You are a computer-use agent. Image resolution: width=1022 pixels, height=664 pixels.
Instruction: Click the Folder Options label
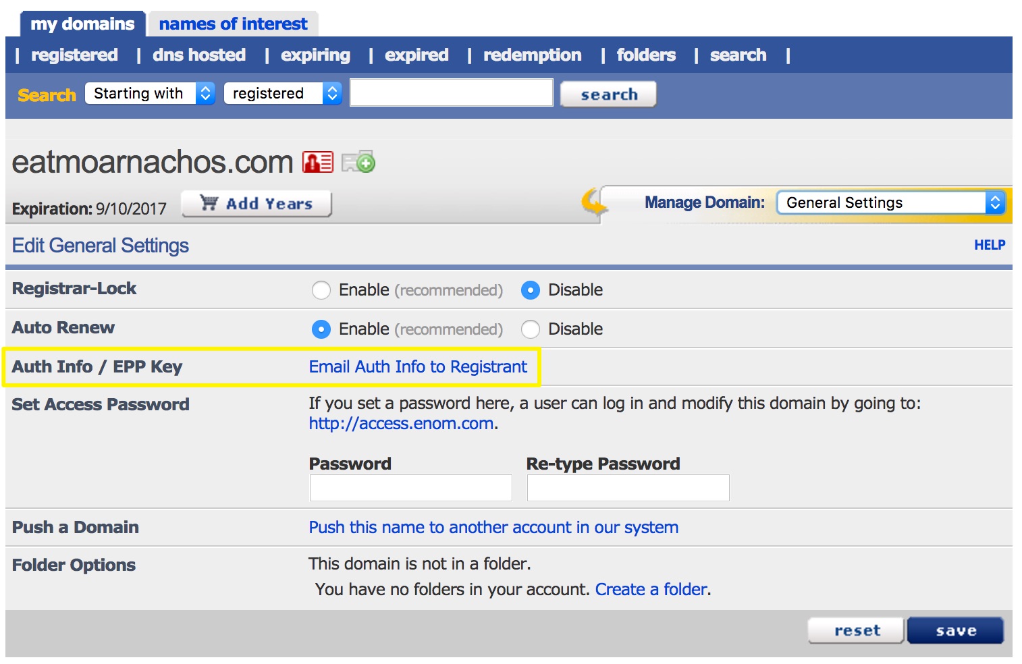tap(74, 565)
